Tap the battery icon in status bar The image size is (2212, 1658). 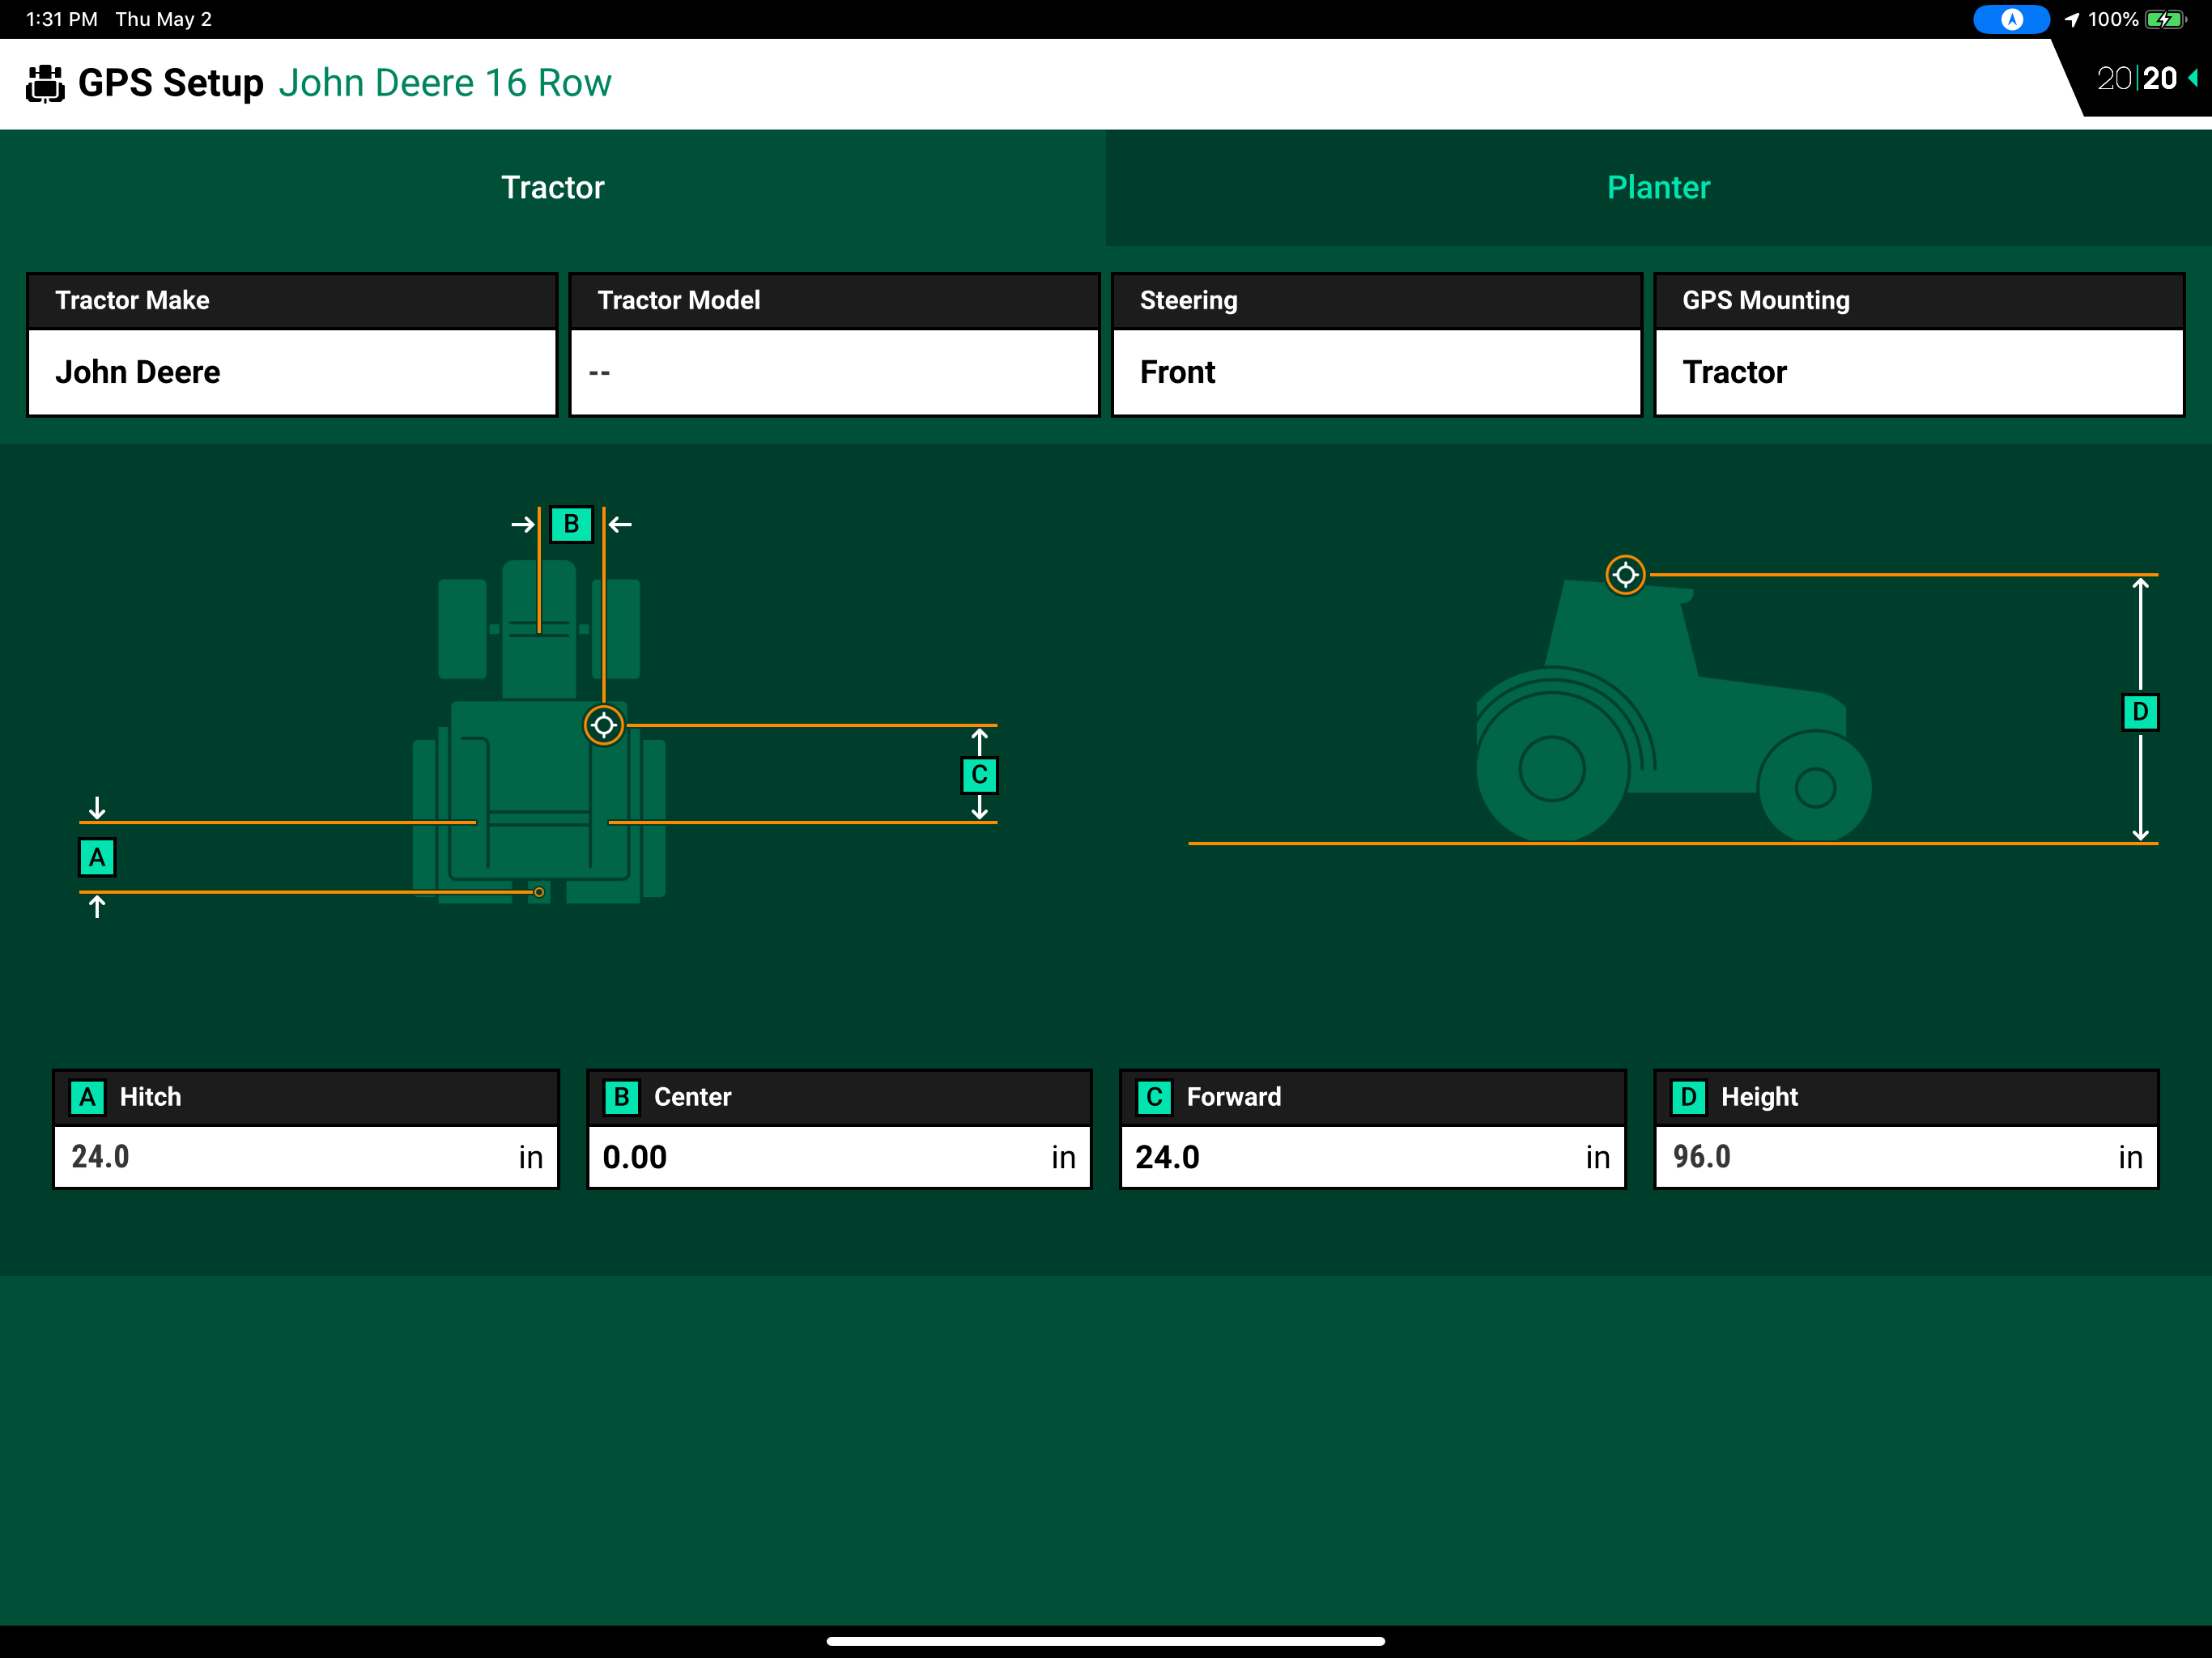pyautogui.click(x=2166, y=19)
